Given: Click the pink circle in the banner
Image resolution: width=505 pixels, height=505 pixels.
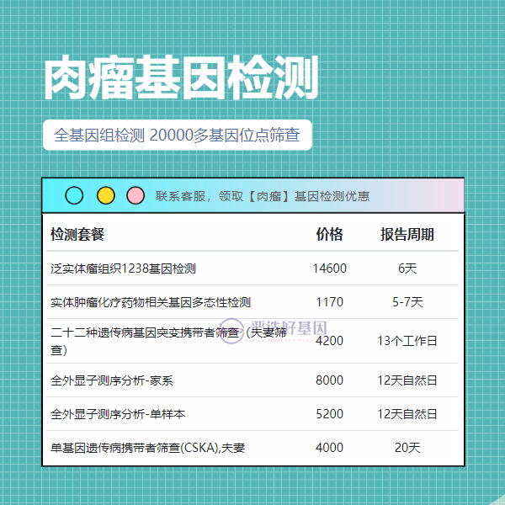Looking at the screenshot, I should coord(136,195).
